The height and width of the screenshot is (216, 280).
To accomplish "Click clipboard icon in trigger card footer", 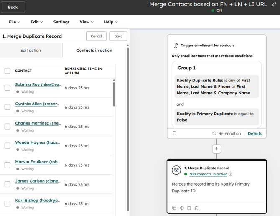I will coord(174,133).
